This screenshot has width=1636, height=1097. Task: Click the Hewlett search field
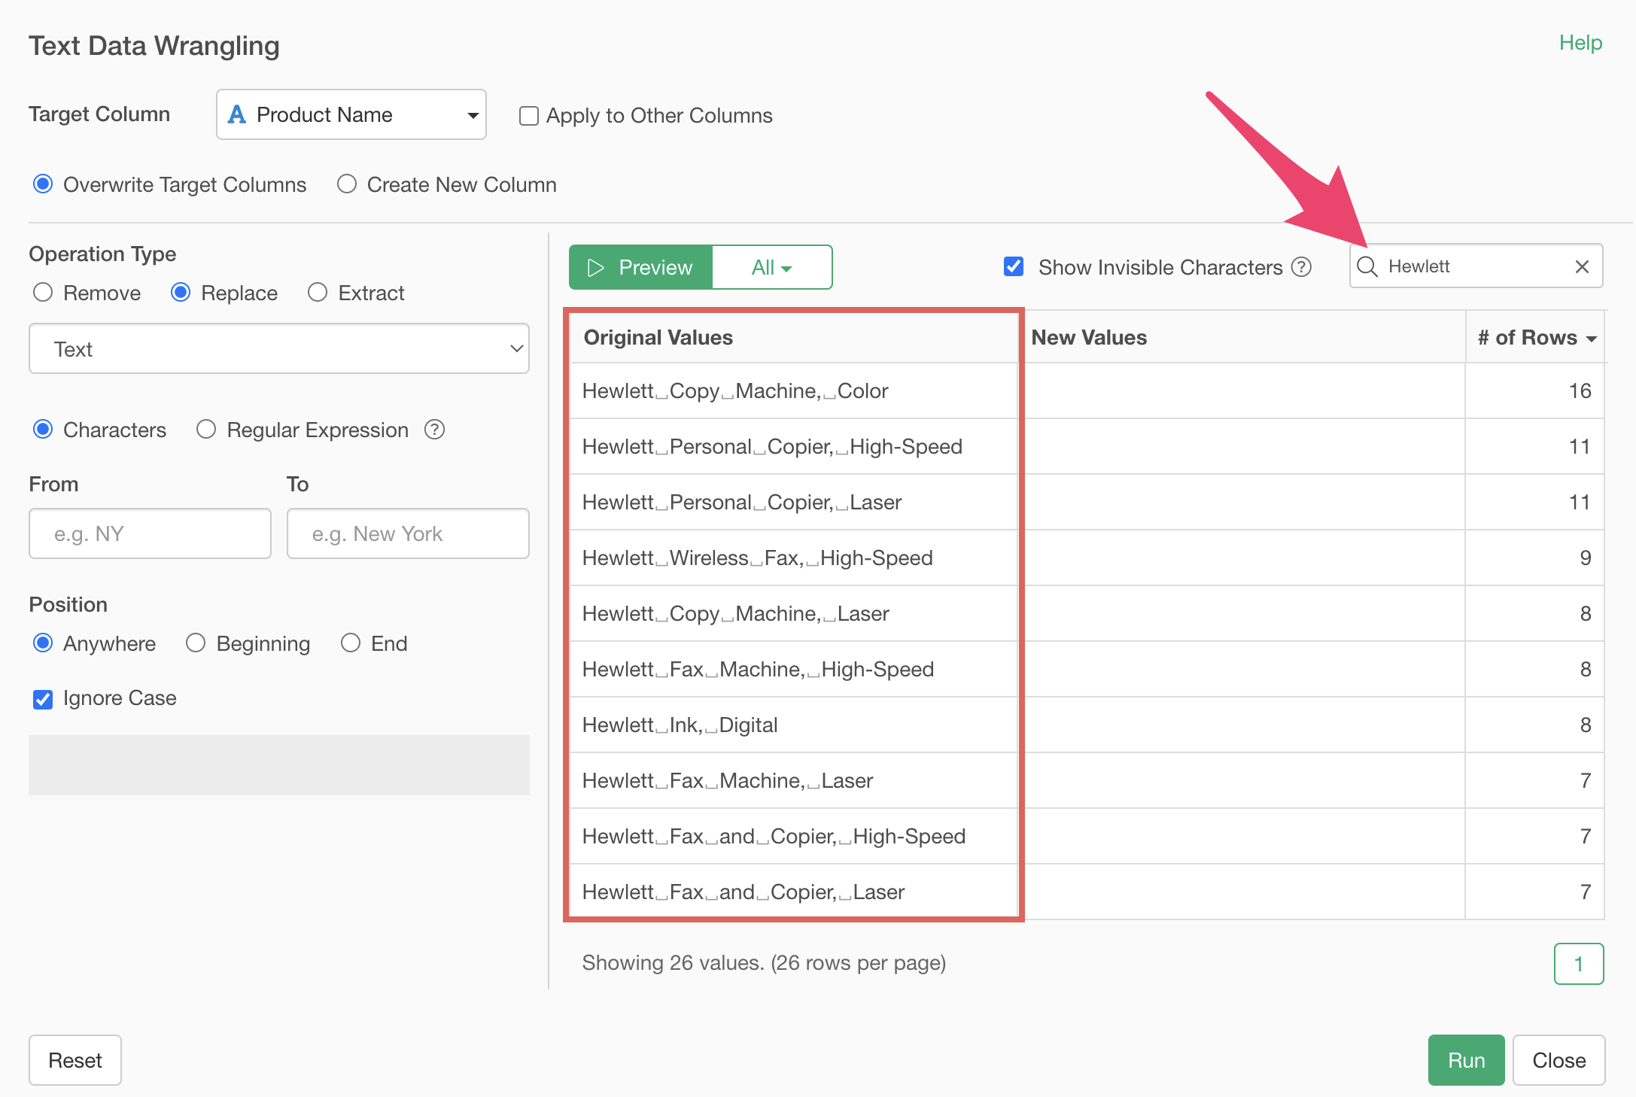click(x=1475, y=266)
